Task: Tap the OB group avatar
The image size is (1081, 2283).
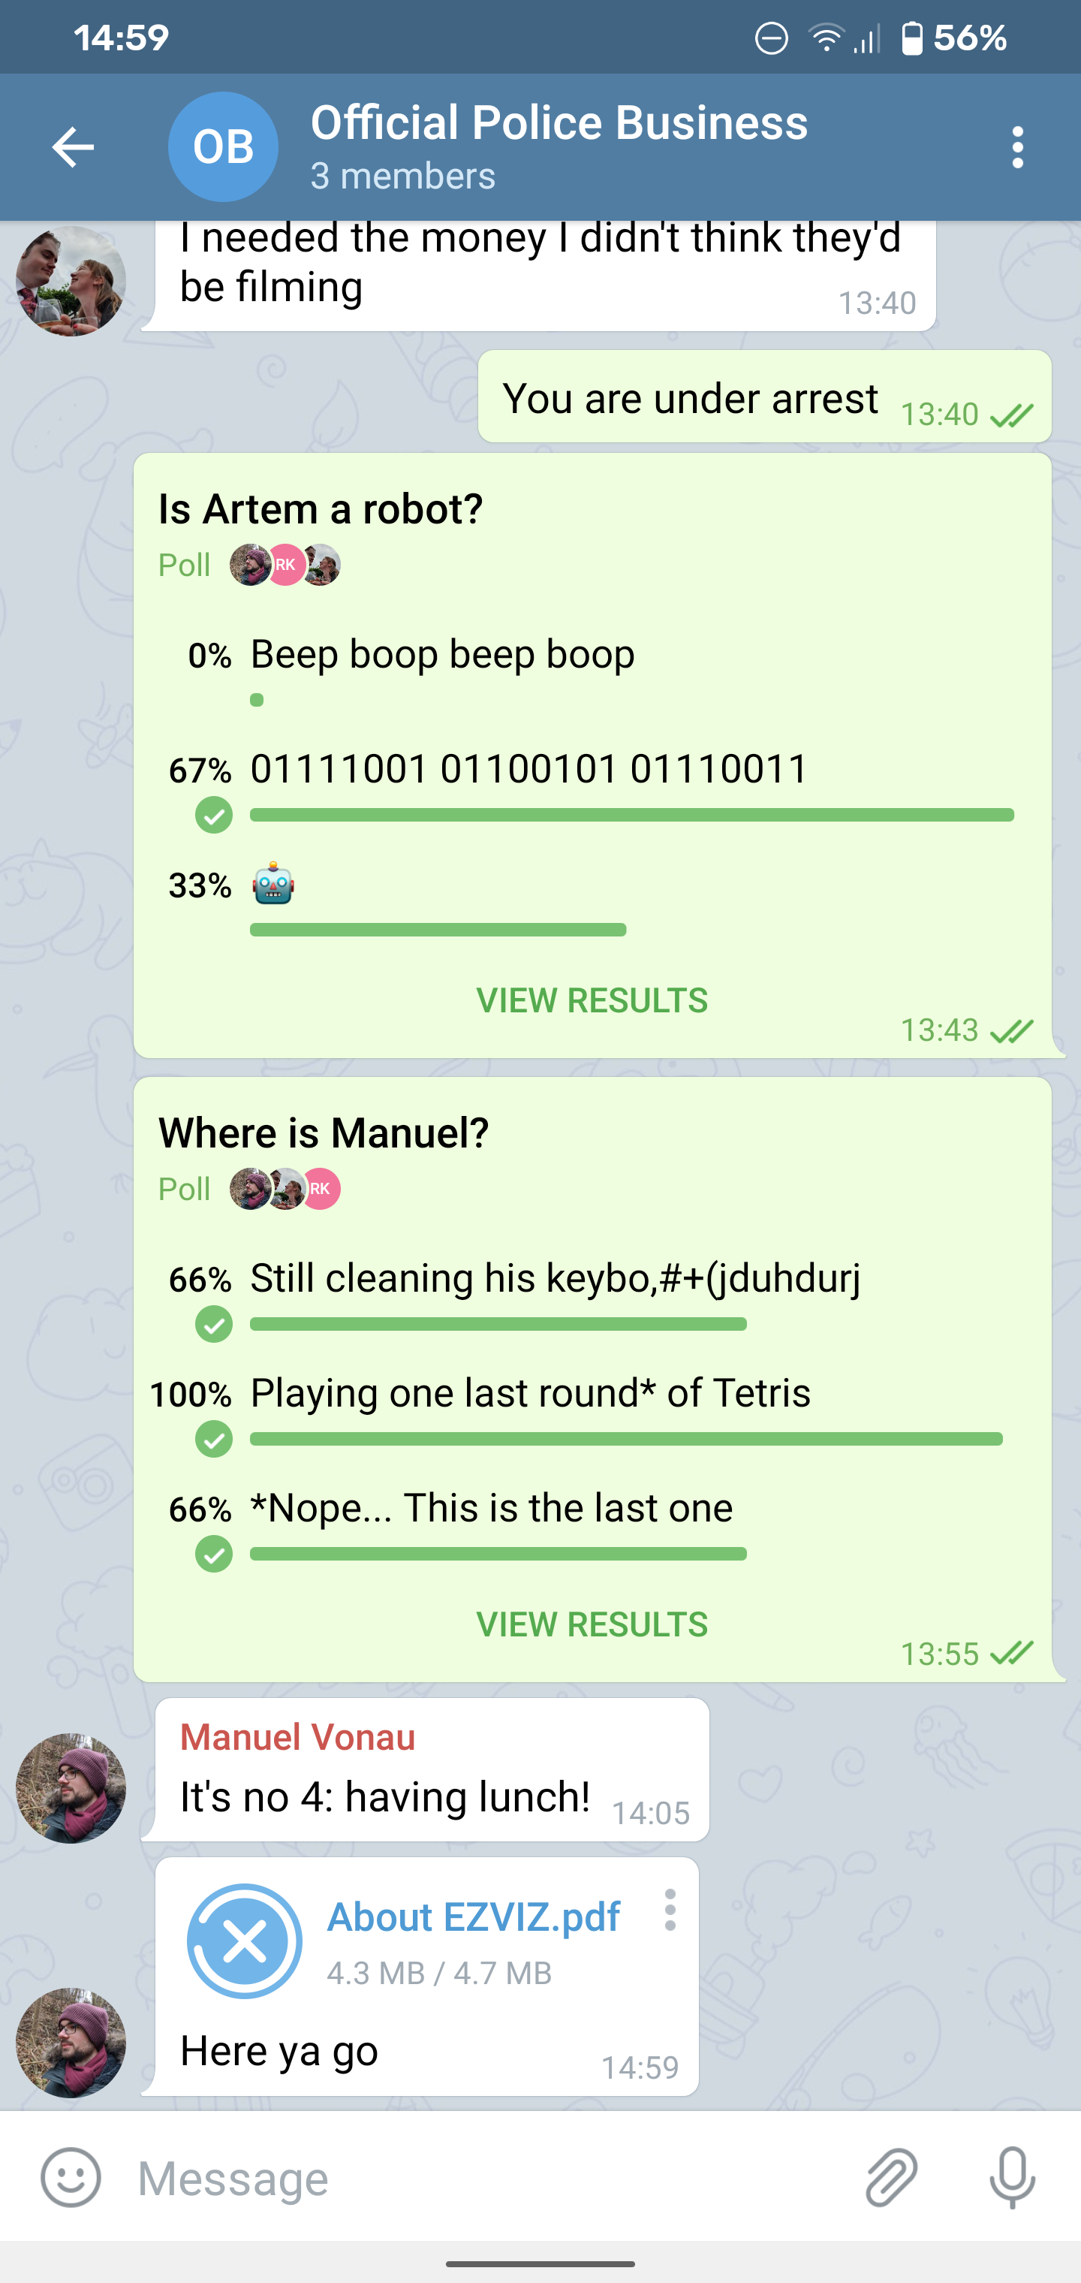Action: click(x=222, y=146)
